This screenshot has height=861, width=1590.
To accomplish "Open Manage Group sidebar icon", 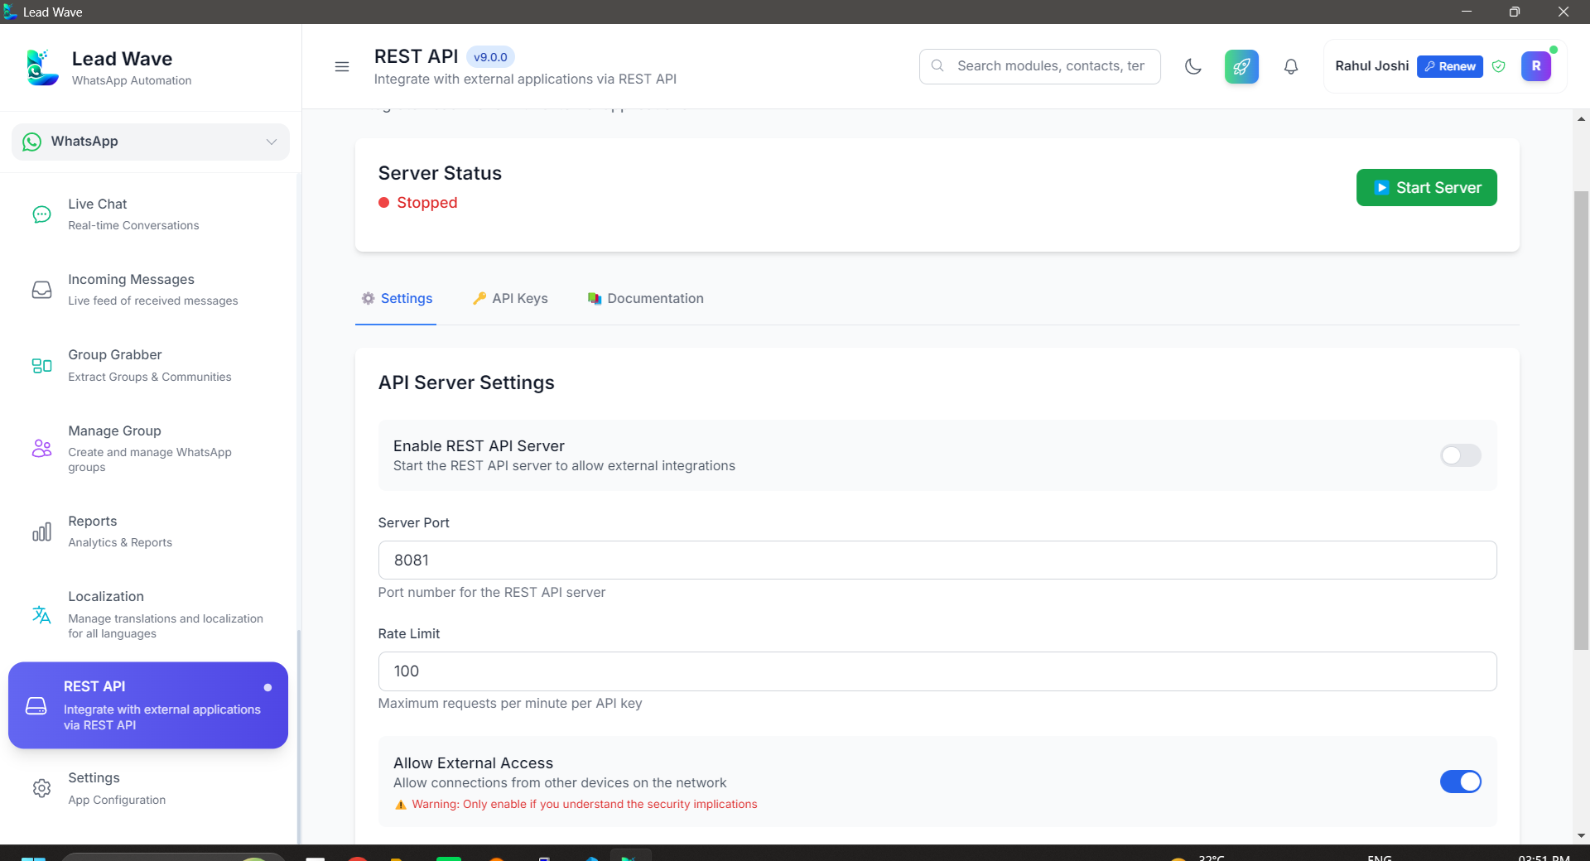I will tap(41, 448).
